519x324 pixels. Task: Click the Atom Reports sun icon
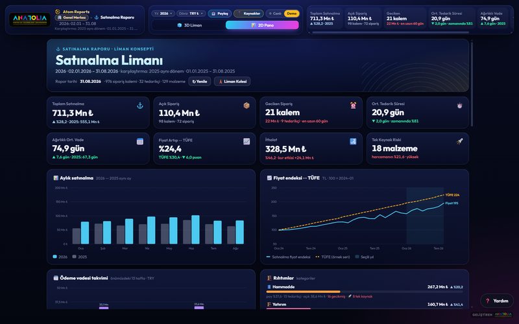[58, 12]
